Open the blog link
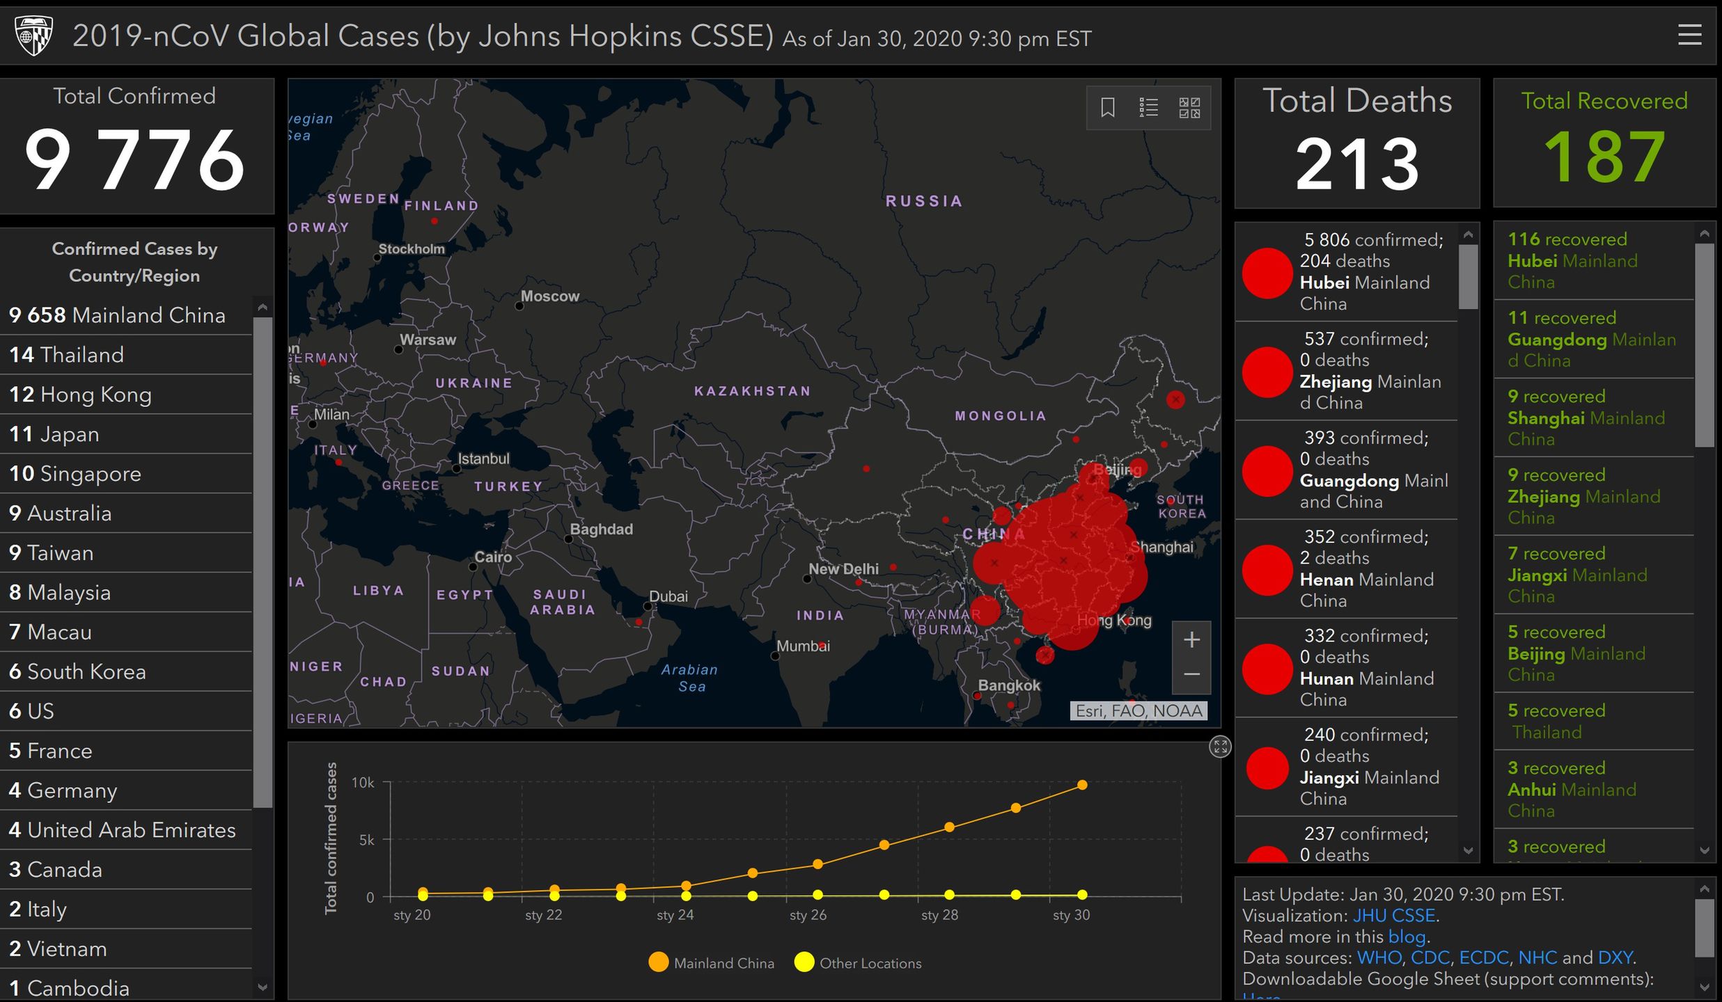This screenshot has width=1722, height=1002. 1407,937
